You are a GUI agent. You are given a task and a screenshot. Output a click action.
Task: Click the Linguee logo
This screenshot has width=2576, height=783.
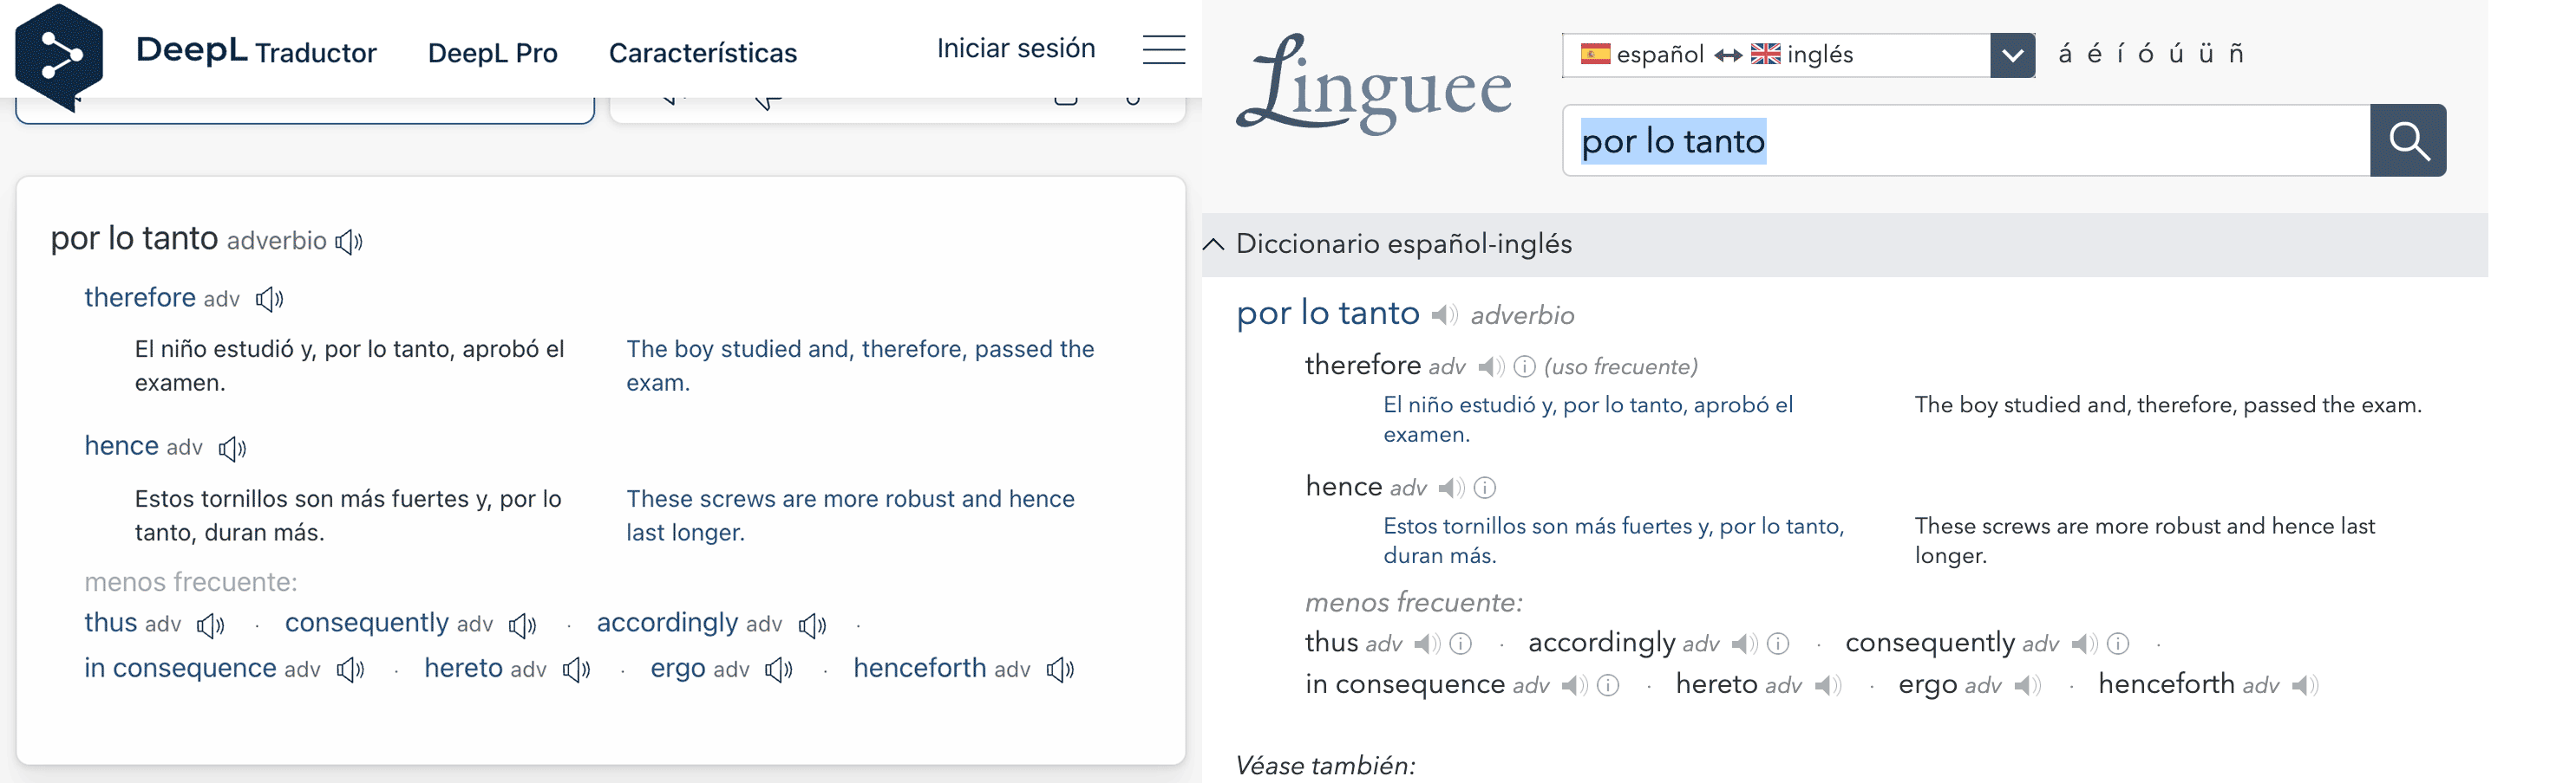[x=1374, y=86]
